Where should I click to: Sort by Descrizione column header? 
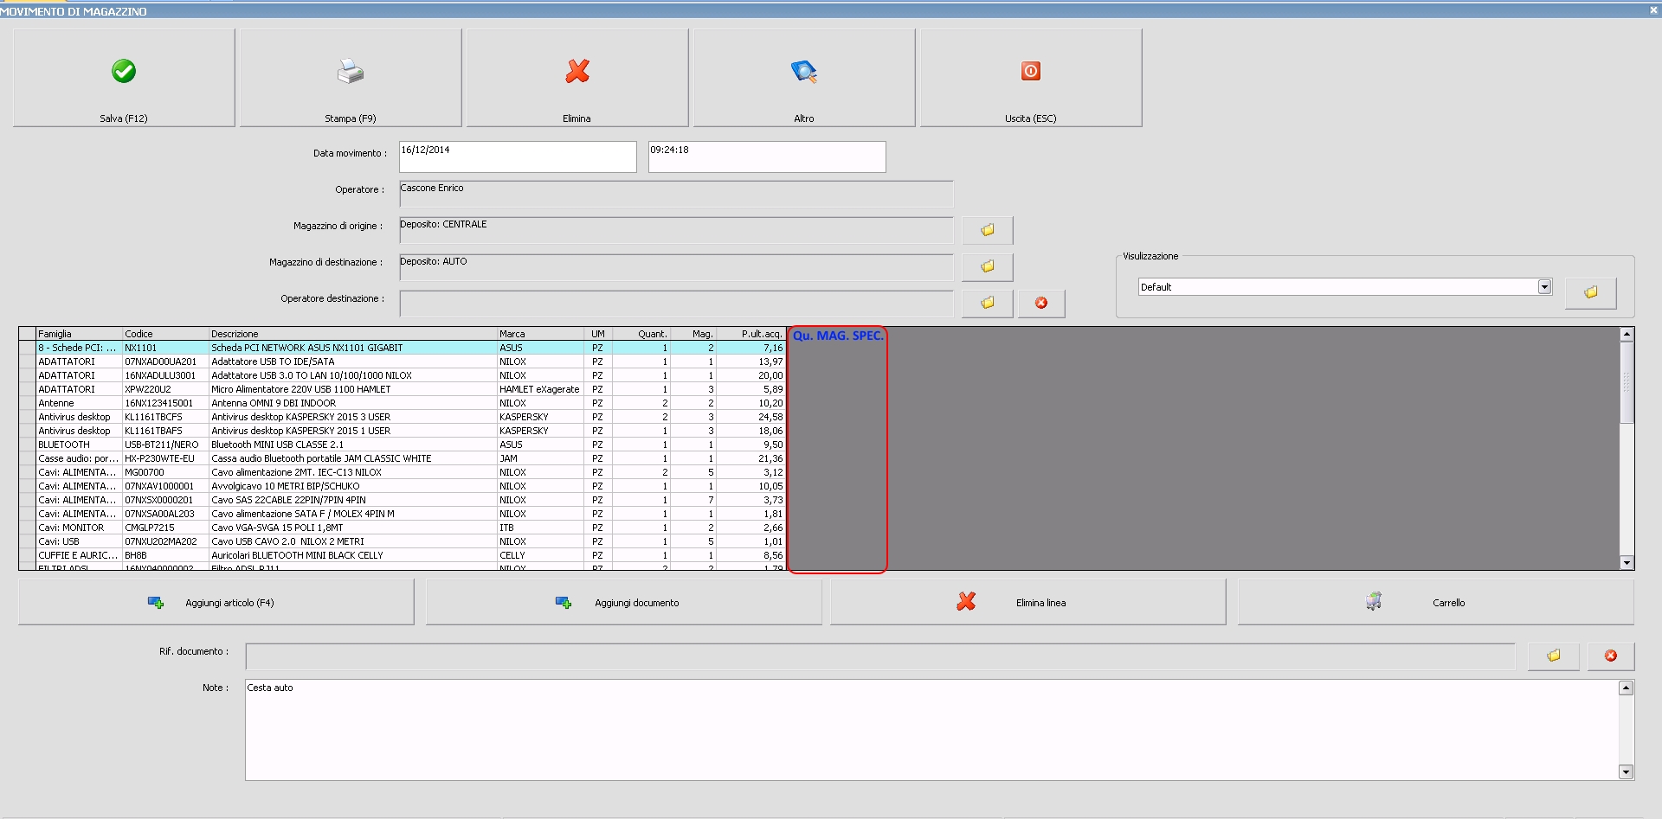[352, 334]
